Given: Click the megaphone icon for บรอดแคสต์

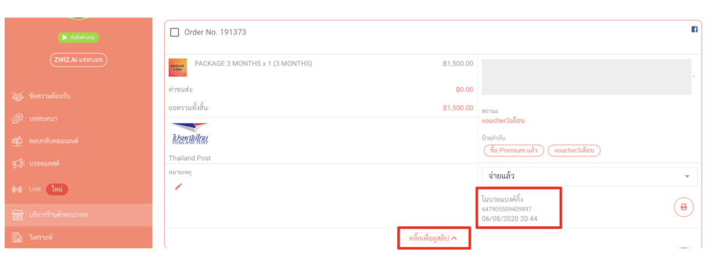Looking at the screenshot, I should (17, 163).
